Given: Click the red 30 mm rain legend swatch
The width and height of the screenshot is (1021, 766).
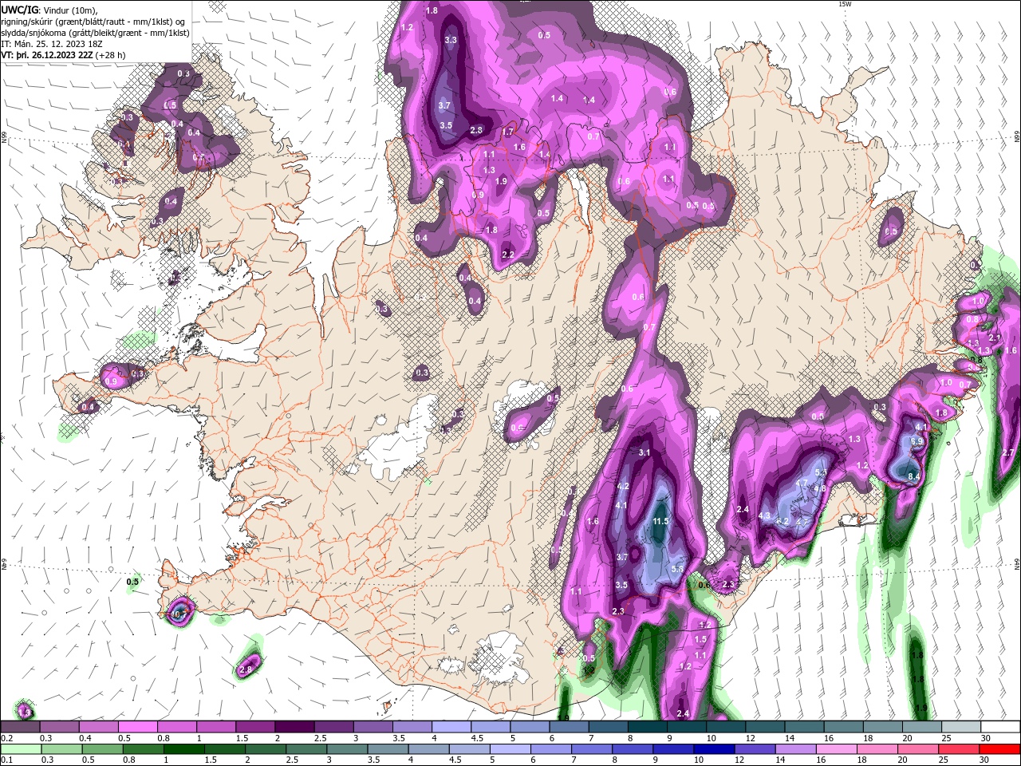Looking at the screenshot, I should (1000, 749).
